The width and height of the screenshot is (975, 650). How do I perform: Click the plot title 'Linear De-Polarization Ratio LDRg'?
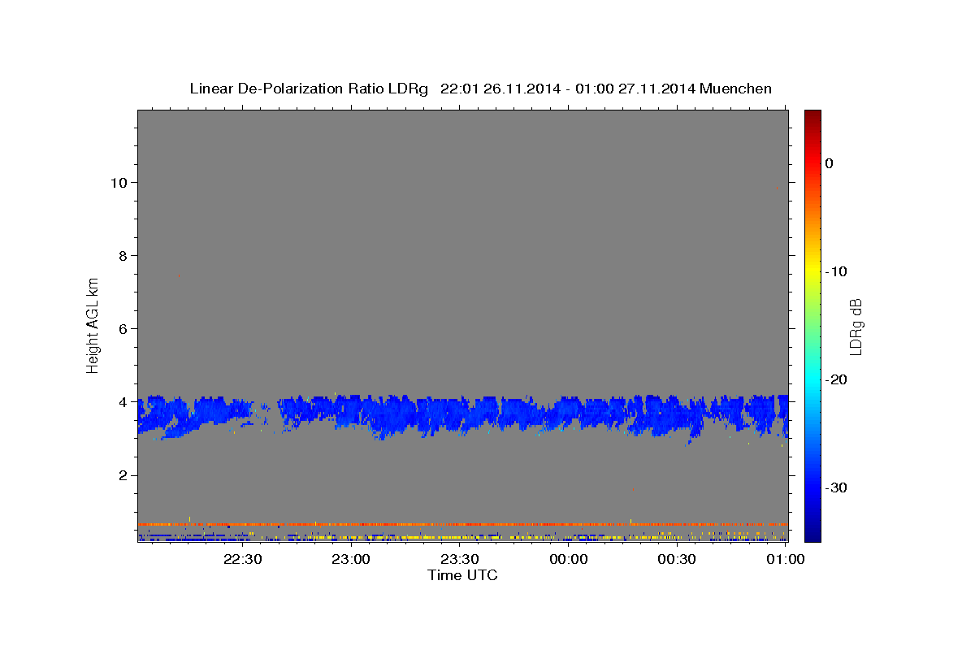[308, 89]
